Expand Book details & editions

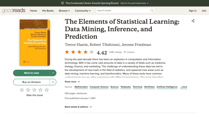pyautogui.click(x=78, y=107)
